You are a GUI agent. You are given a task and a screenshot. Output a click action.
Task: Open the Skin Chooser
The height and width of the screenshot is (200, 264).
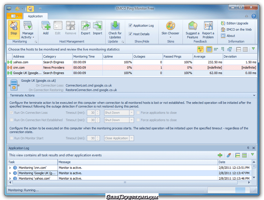coord(170,29)
